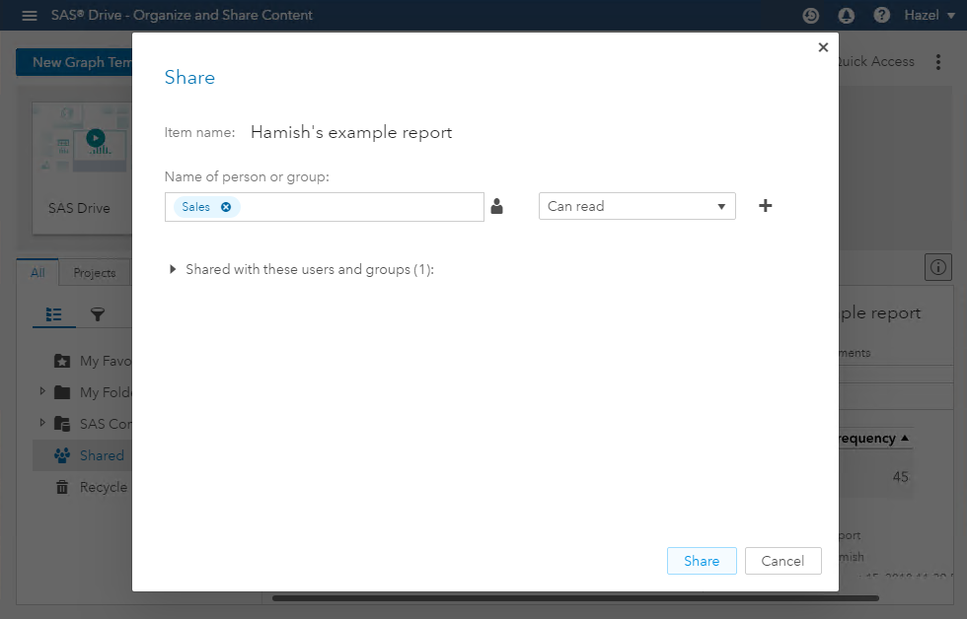Screen dimensions: 967x619
Task: Switch to the All tab
Action: click(x=37, y=273)
